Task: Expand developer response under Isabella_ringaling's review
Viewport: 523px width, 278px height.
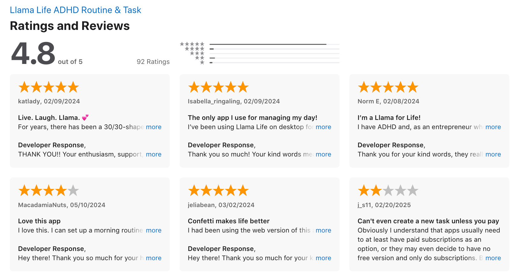Action: (x=323, y=154)
